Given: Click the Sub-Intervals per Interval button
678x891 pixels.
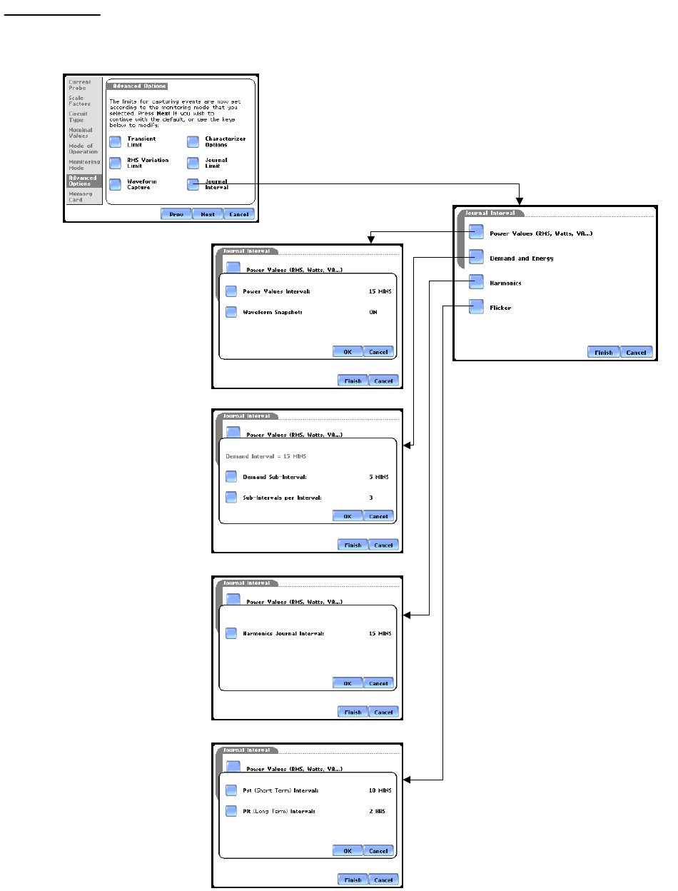Looking at the screenshot, I should pyautogui.click(x=231, y=497).
